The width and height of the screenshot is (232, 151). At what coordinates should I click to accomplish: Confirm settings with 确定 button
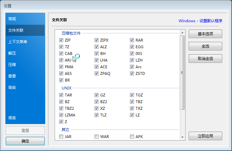pos(25,141)
